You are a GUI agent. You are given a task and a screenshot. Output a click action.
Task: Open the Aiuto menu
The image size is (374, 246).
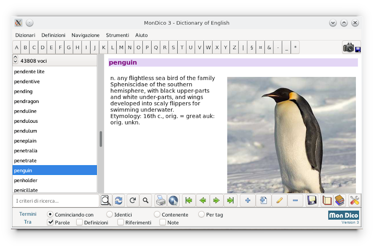click(142, 35)
